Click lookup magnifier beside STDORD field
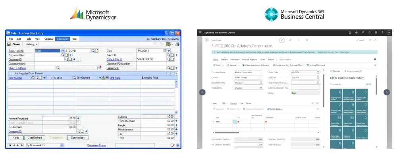Viewport: 397px width, 159px height. click(x=93, y=51)
